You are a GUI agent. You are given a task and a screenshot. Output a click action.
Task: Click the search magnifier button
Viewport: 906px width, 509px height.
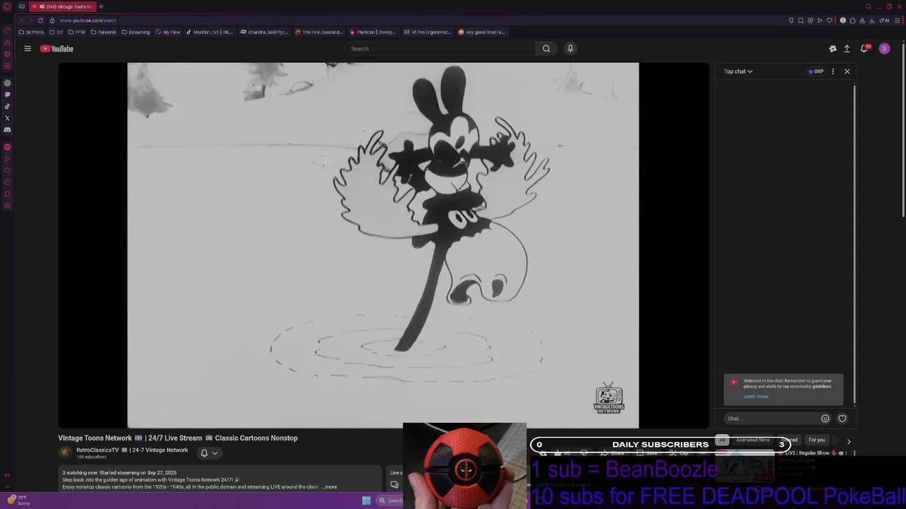click(x=546, y=49)
